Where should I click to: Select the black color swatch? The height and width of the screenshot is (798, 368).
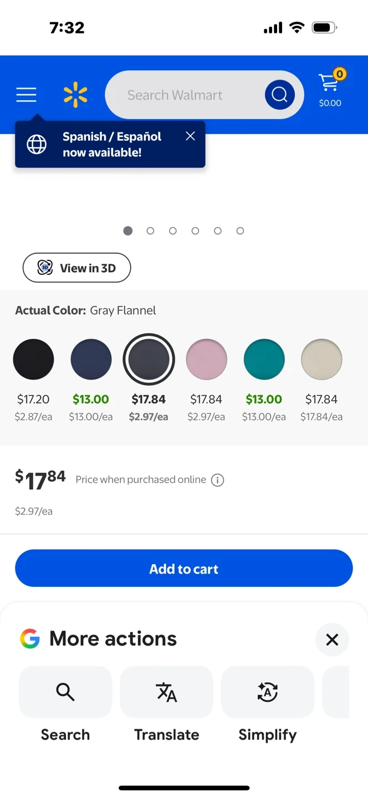click(x=34, y=360)
